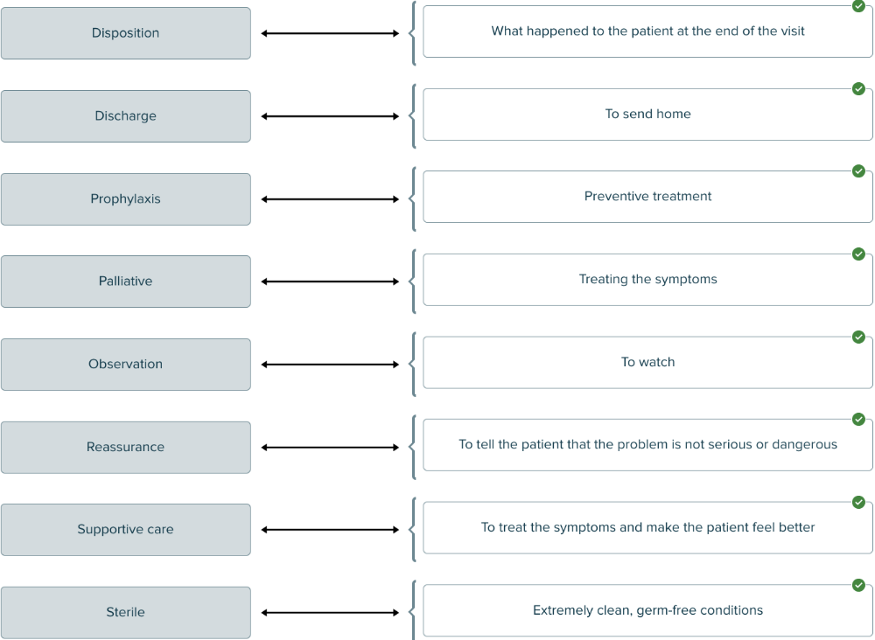Screen dimensions: 875x640
Task: Click the "Extremely clean, germ-free conditions" answer box
Action: tap(647, 611)
